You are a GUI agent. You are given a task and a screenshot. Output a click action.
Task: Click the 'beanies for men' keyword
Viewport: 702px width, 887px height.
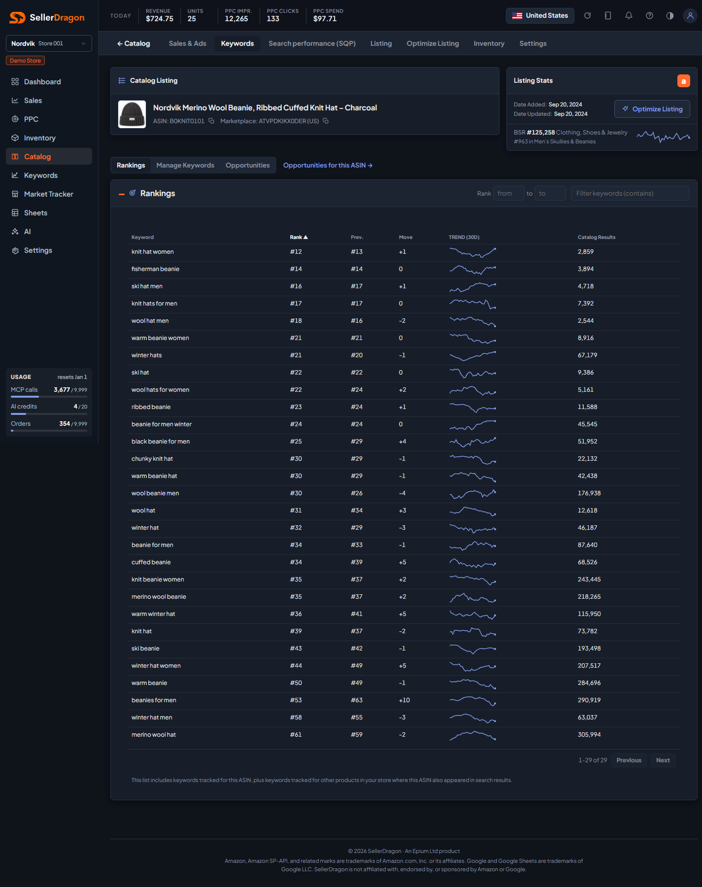point(154,700)
